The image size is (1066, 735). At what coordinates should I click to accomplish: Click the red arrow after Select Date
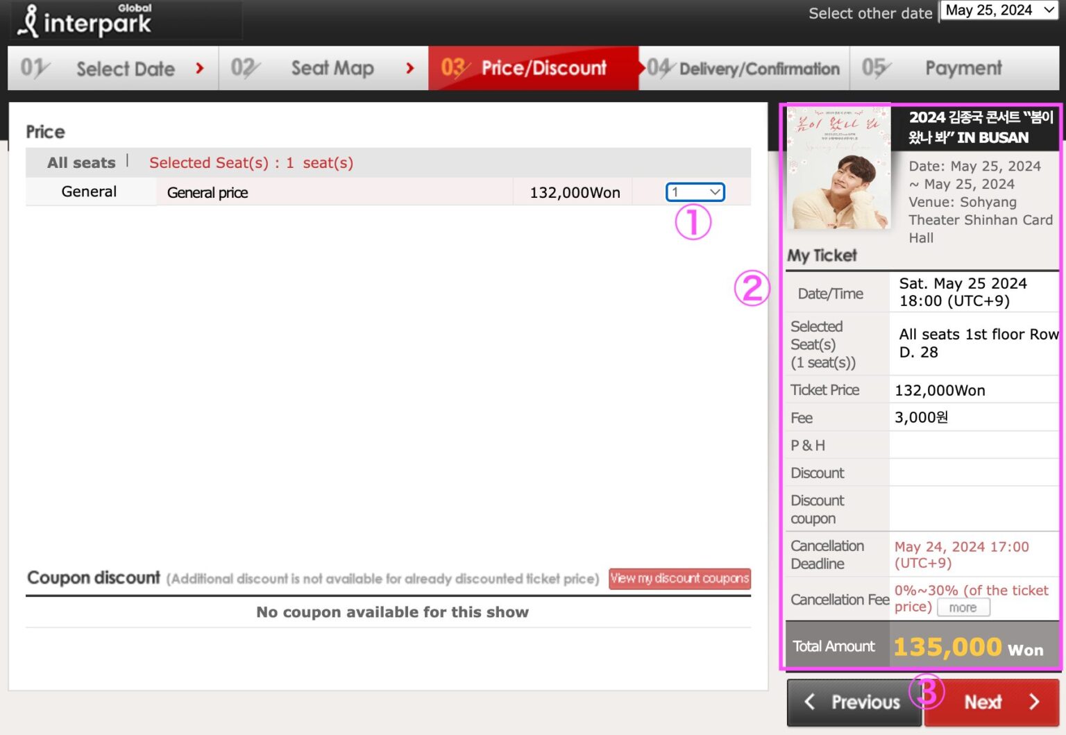[x=200, y=68]
